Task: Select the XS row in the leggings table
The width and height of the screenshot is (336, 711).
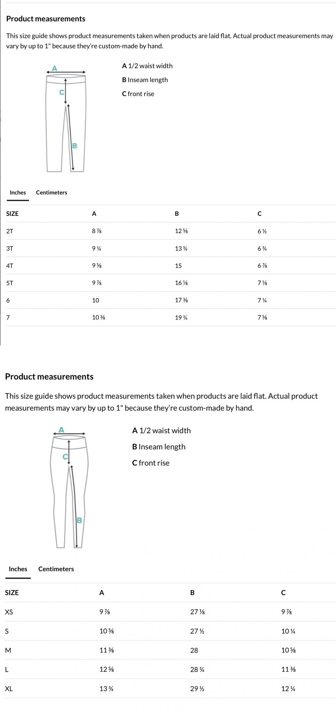Action: [9, 611]
